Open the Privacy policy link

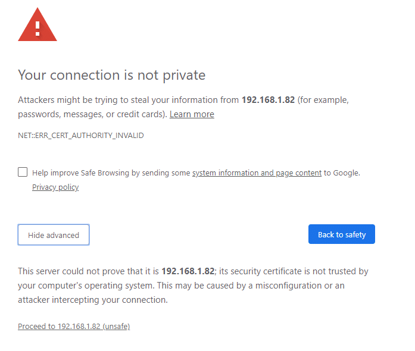click(x=55, y=187)
